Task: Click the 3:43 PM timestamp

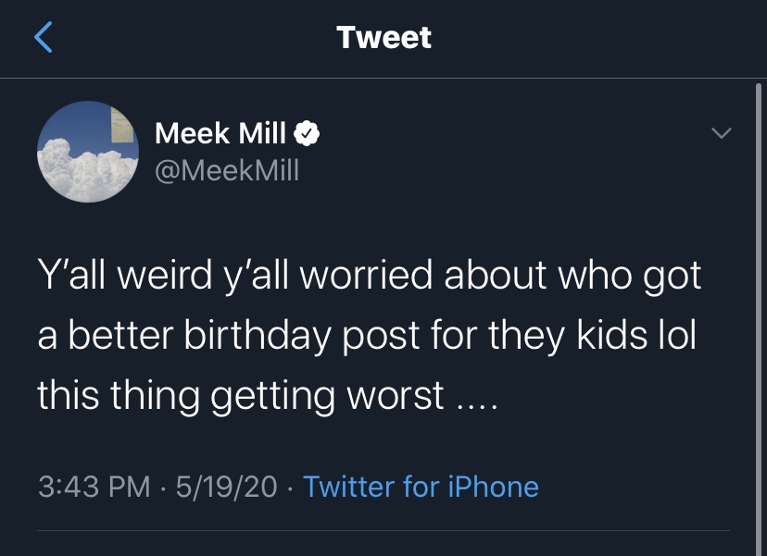Action: [94, 486]
